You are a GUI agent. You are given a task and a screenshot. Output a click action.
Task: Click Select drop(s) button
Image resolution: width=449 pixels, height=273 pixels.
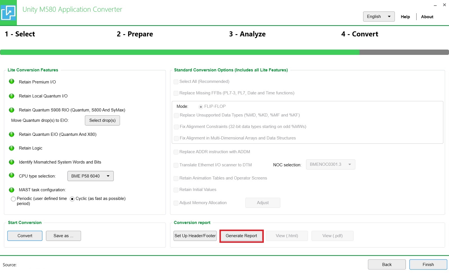coord(102,120)
